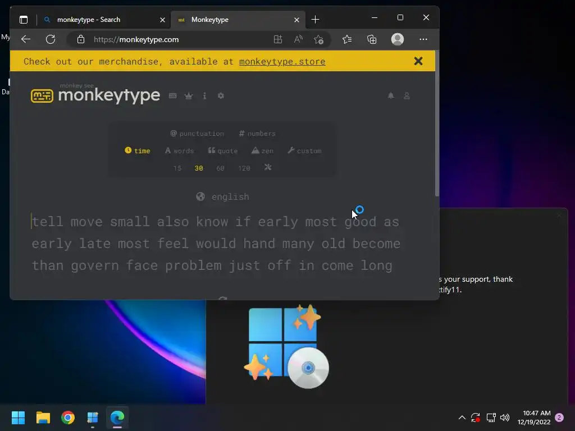
Task: Open the account user icon
Action: tap(407, 95)
